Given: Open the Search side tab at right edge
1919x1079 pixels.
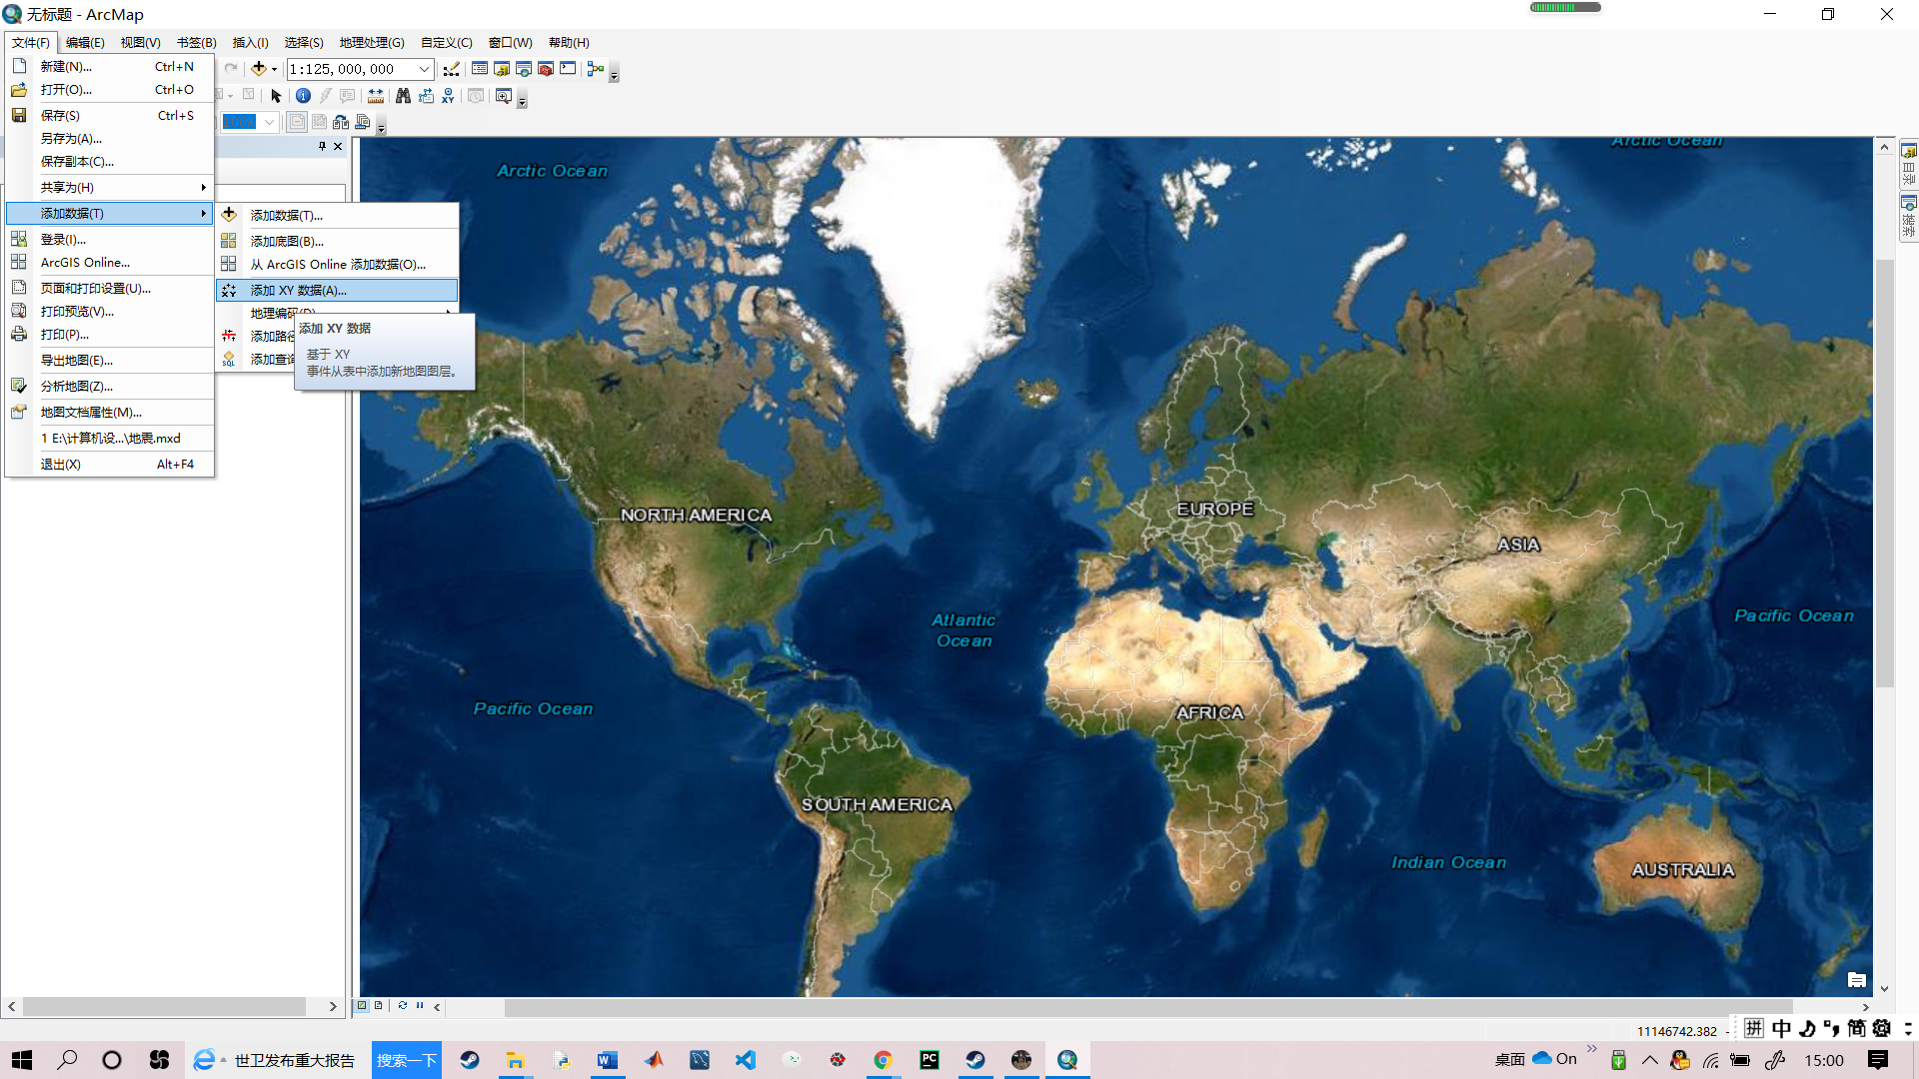Looking at the screenshot, I should tap(1909, 216).
